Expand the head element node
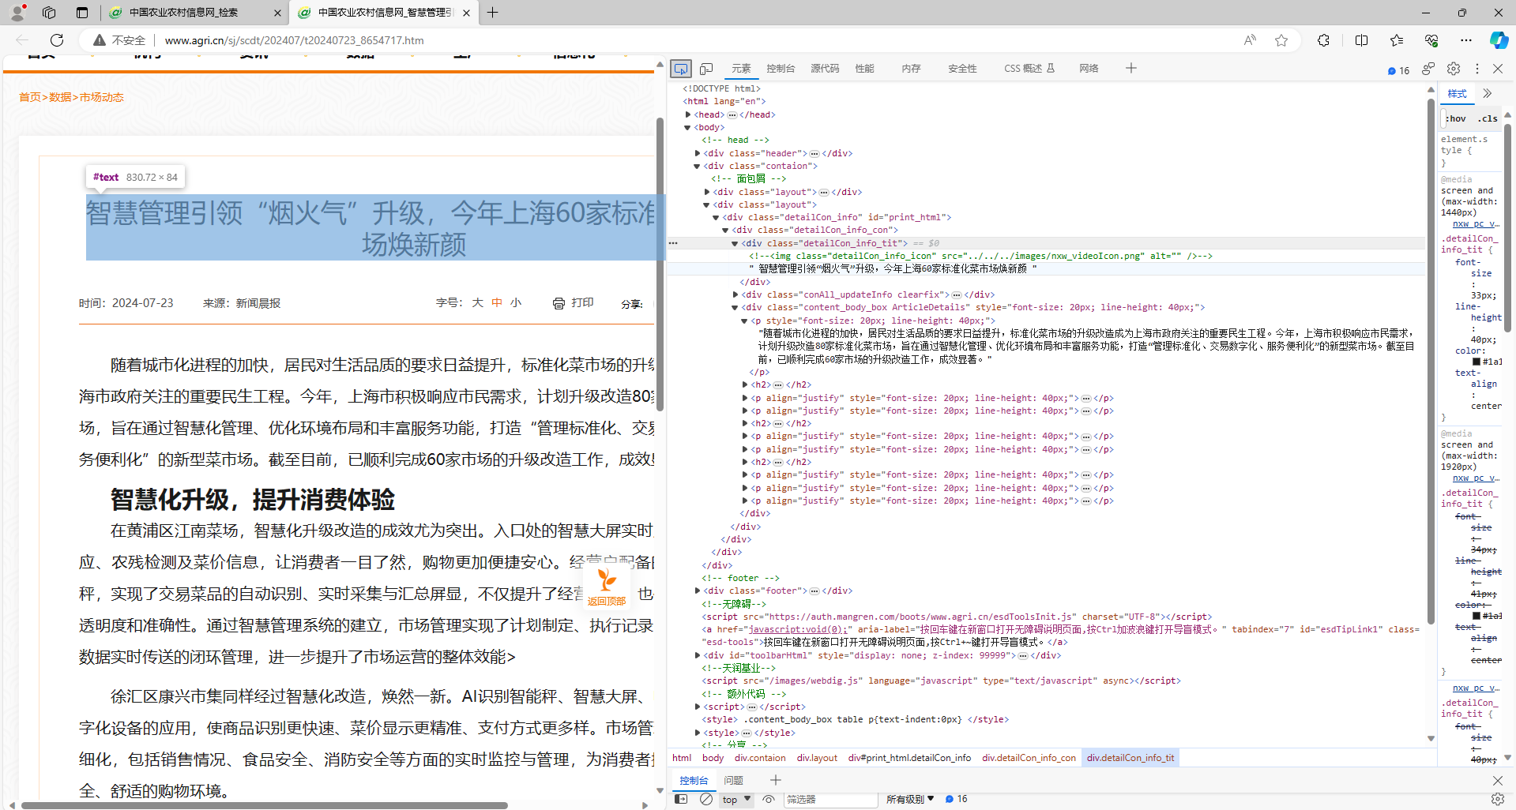The image size is (1516, 810). (x=688, y=114)
